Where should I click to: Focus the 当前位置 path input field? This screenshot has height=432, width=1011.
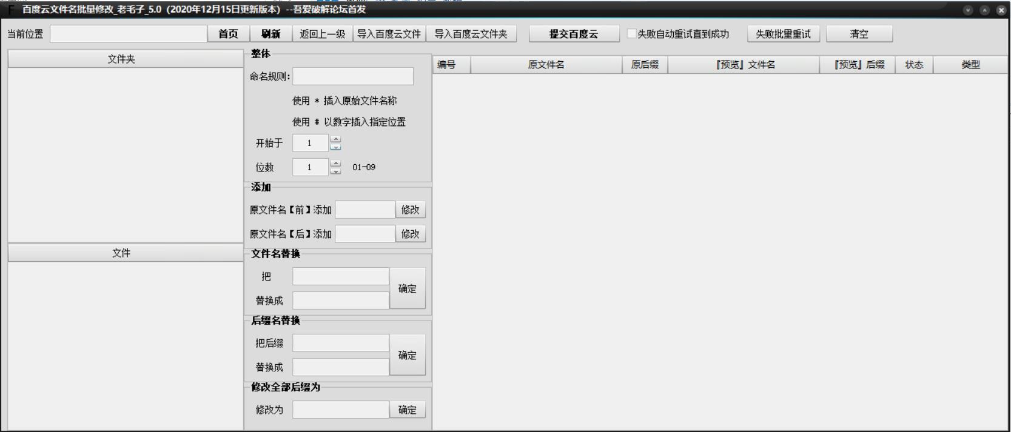[x=129, y=34]
